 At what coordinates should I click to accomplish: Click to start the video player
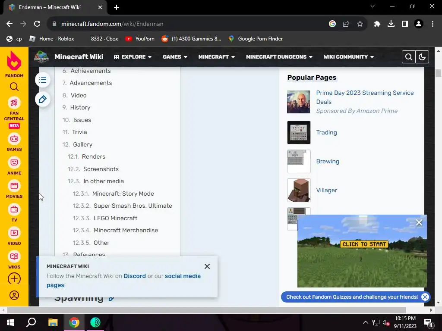(x=364, y=244)
